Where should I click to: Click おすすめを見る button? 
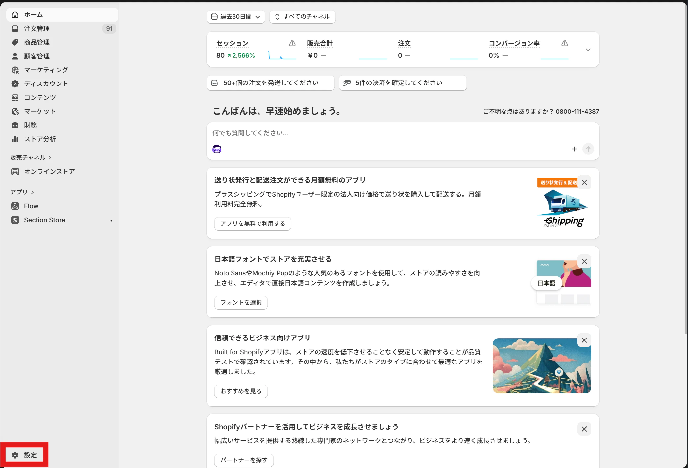tap(241, 391)
